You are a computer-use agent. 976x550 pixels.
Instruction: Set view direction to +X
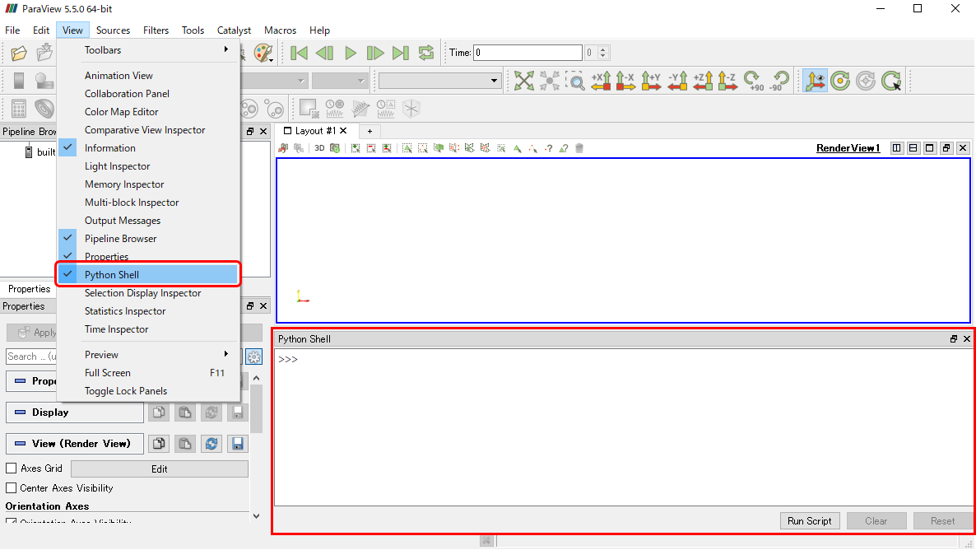click(x=602, y=81)
